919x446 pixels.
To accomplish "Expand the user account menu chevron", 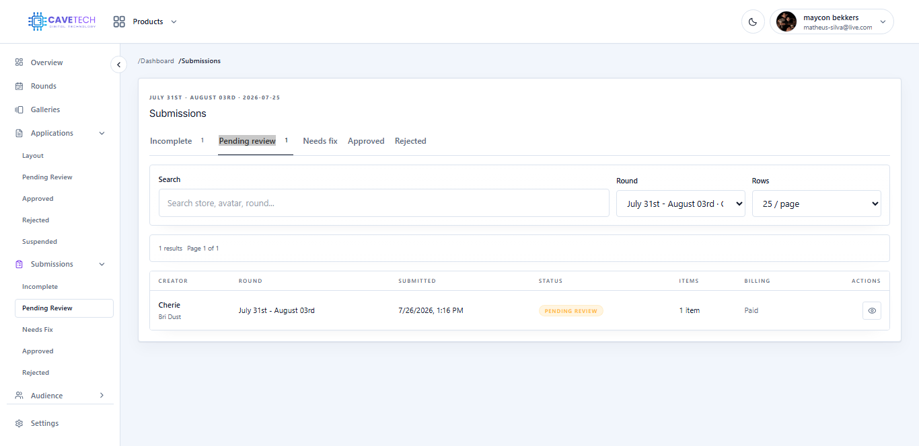I will pyautogui.click(x=883, y=21).
